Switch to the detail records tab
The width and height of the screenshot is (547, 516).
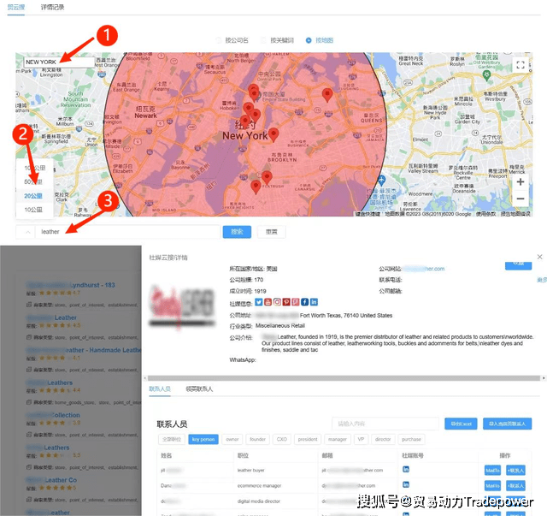[52, 7]
